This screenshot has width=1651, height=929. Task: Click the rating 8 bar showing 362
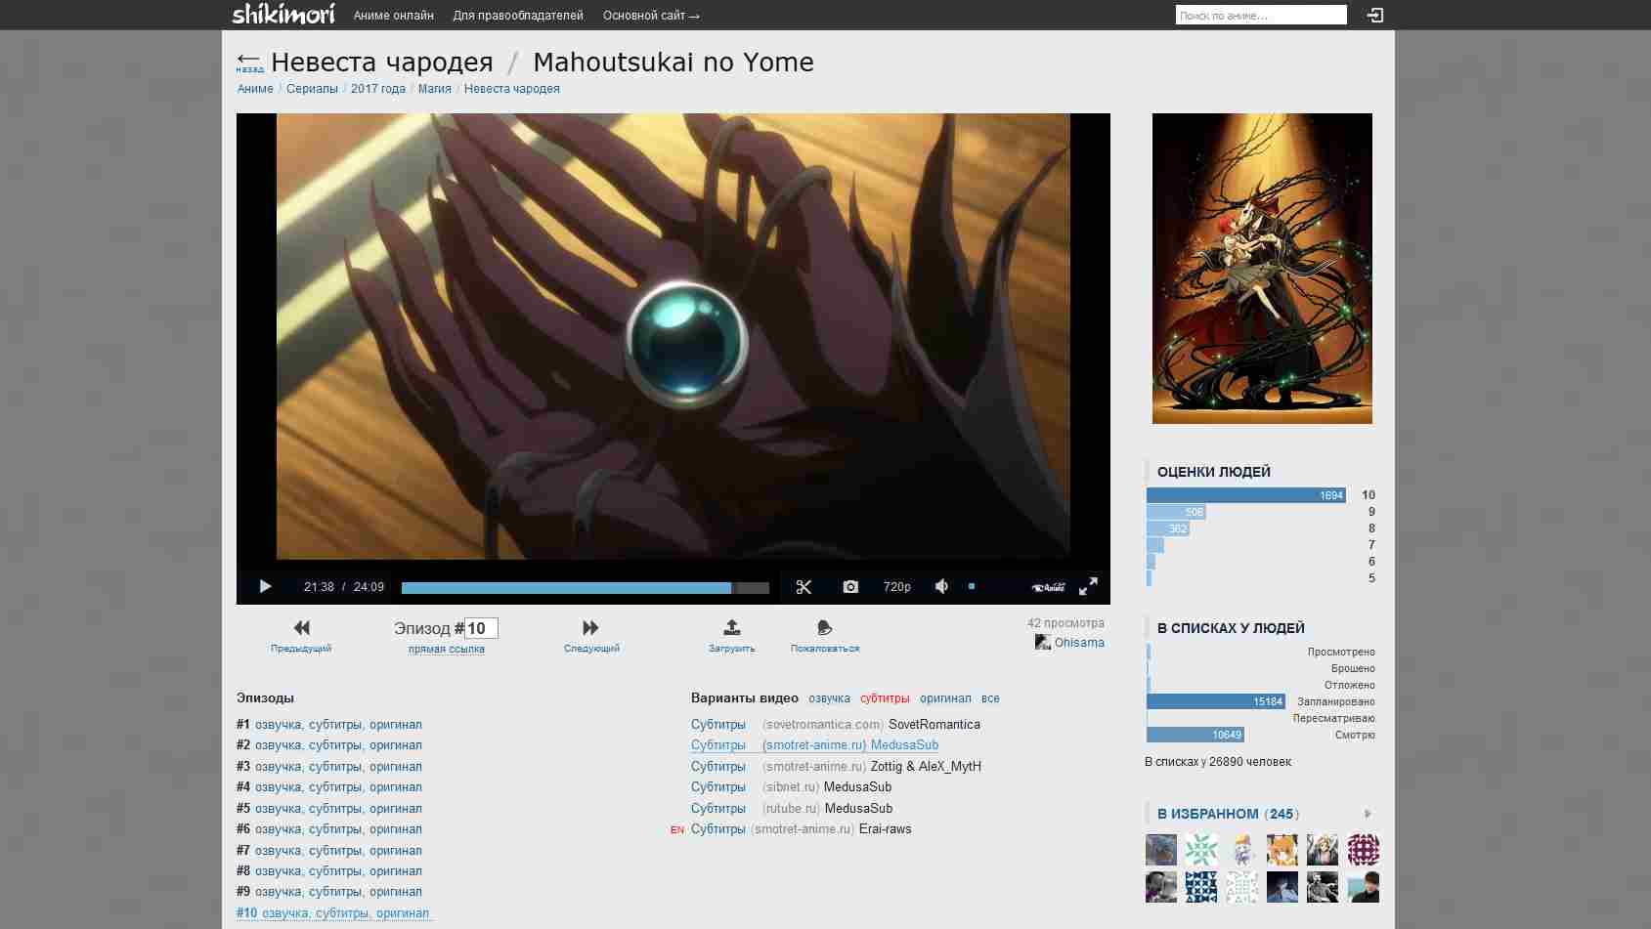point(1168,528)
